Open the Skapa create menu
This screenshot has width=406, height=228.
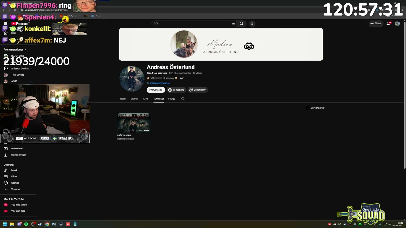[376, 23]
